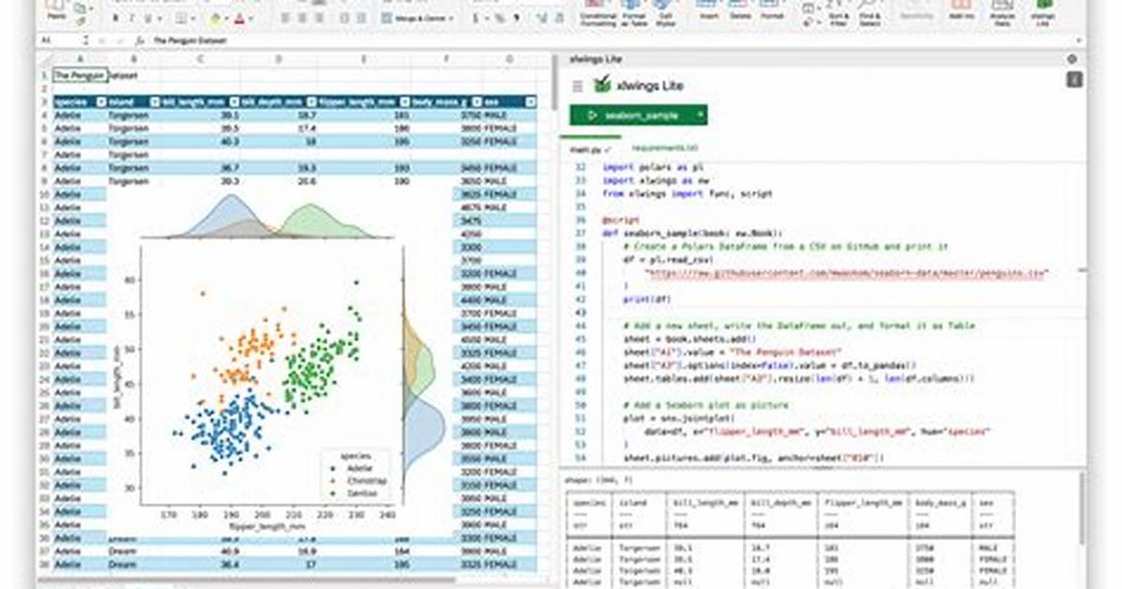Click the Percent Style icon
Image resolution: width=1122 pixels, height=589 pixels.
[499, 19]
